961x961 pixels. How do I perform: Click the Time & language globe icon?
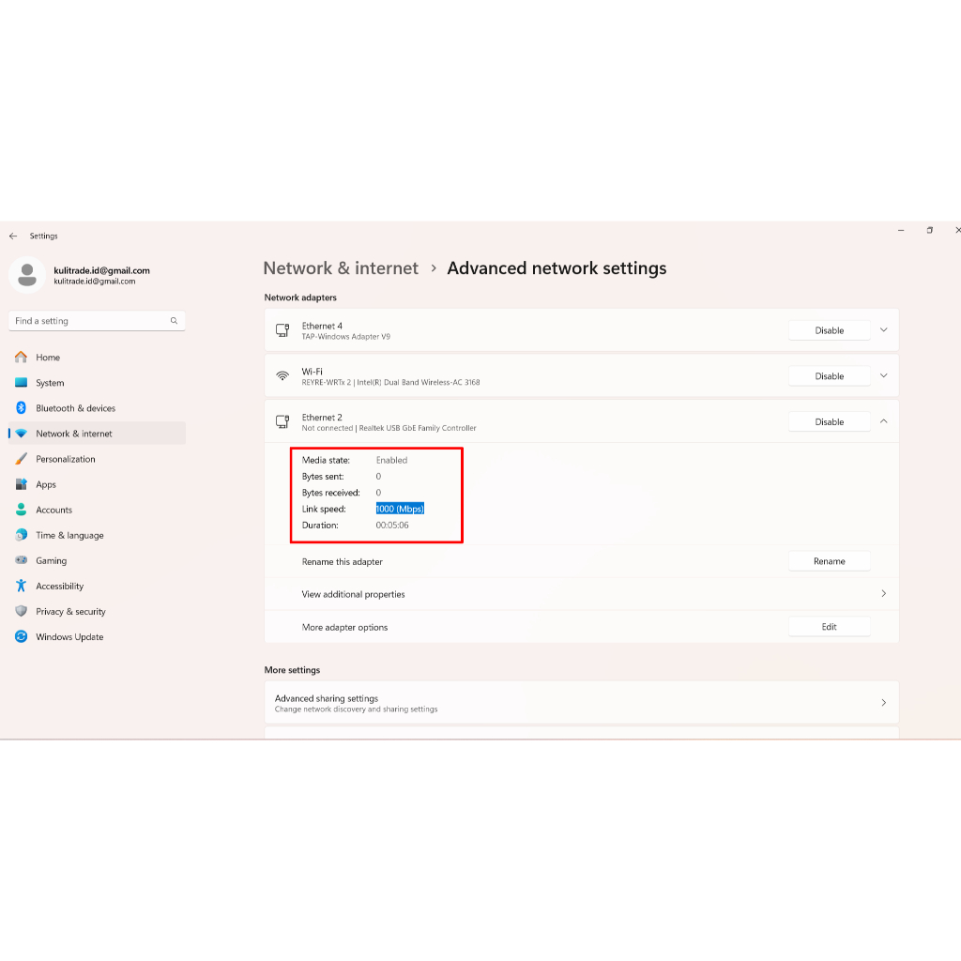click(21, 535)
